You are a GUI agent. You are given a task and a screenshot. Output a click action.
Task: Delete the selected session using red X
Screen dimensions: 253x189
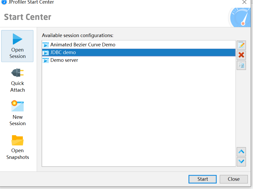pos(241,55)
